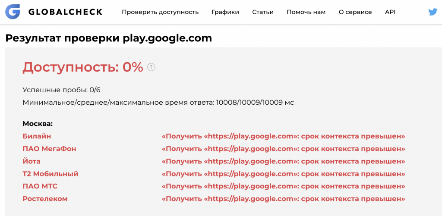442x216 pixels.
Task: Select the Ростелеком provider
Action: tap(45, 199)
